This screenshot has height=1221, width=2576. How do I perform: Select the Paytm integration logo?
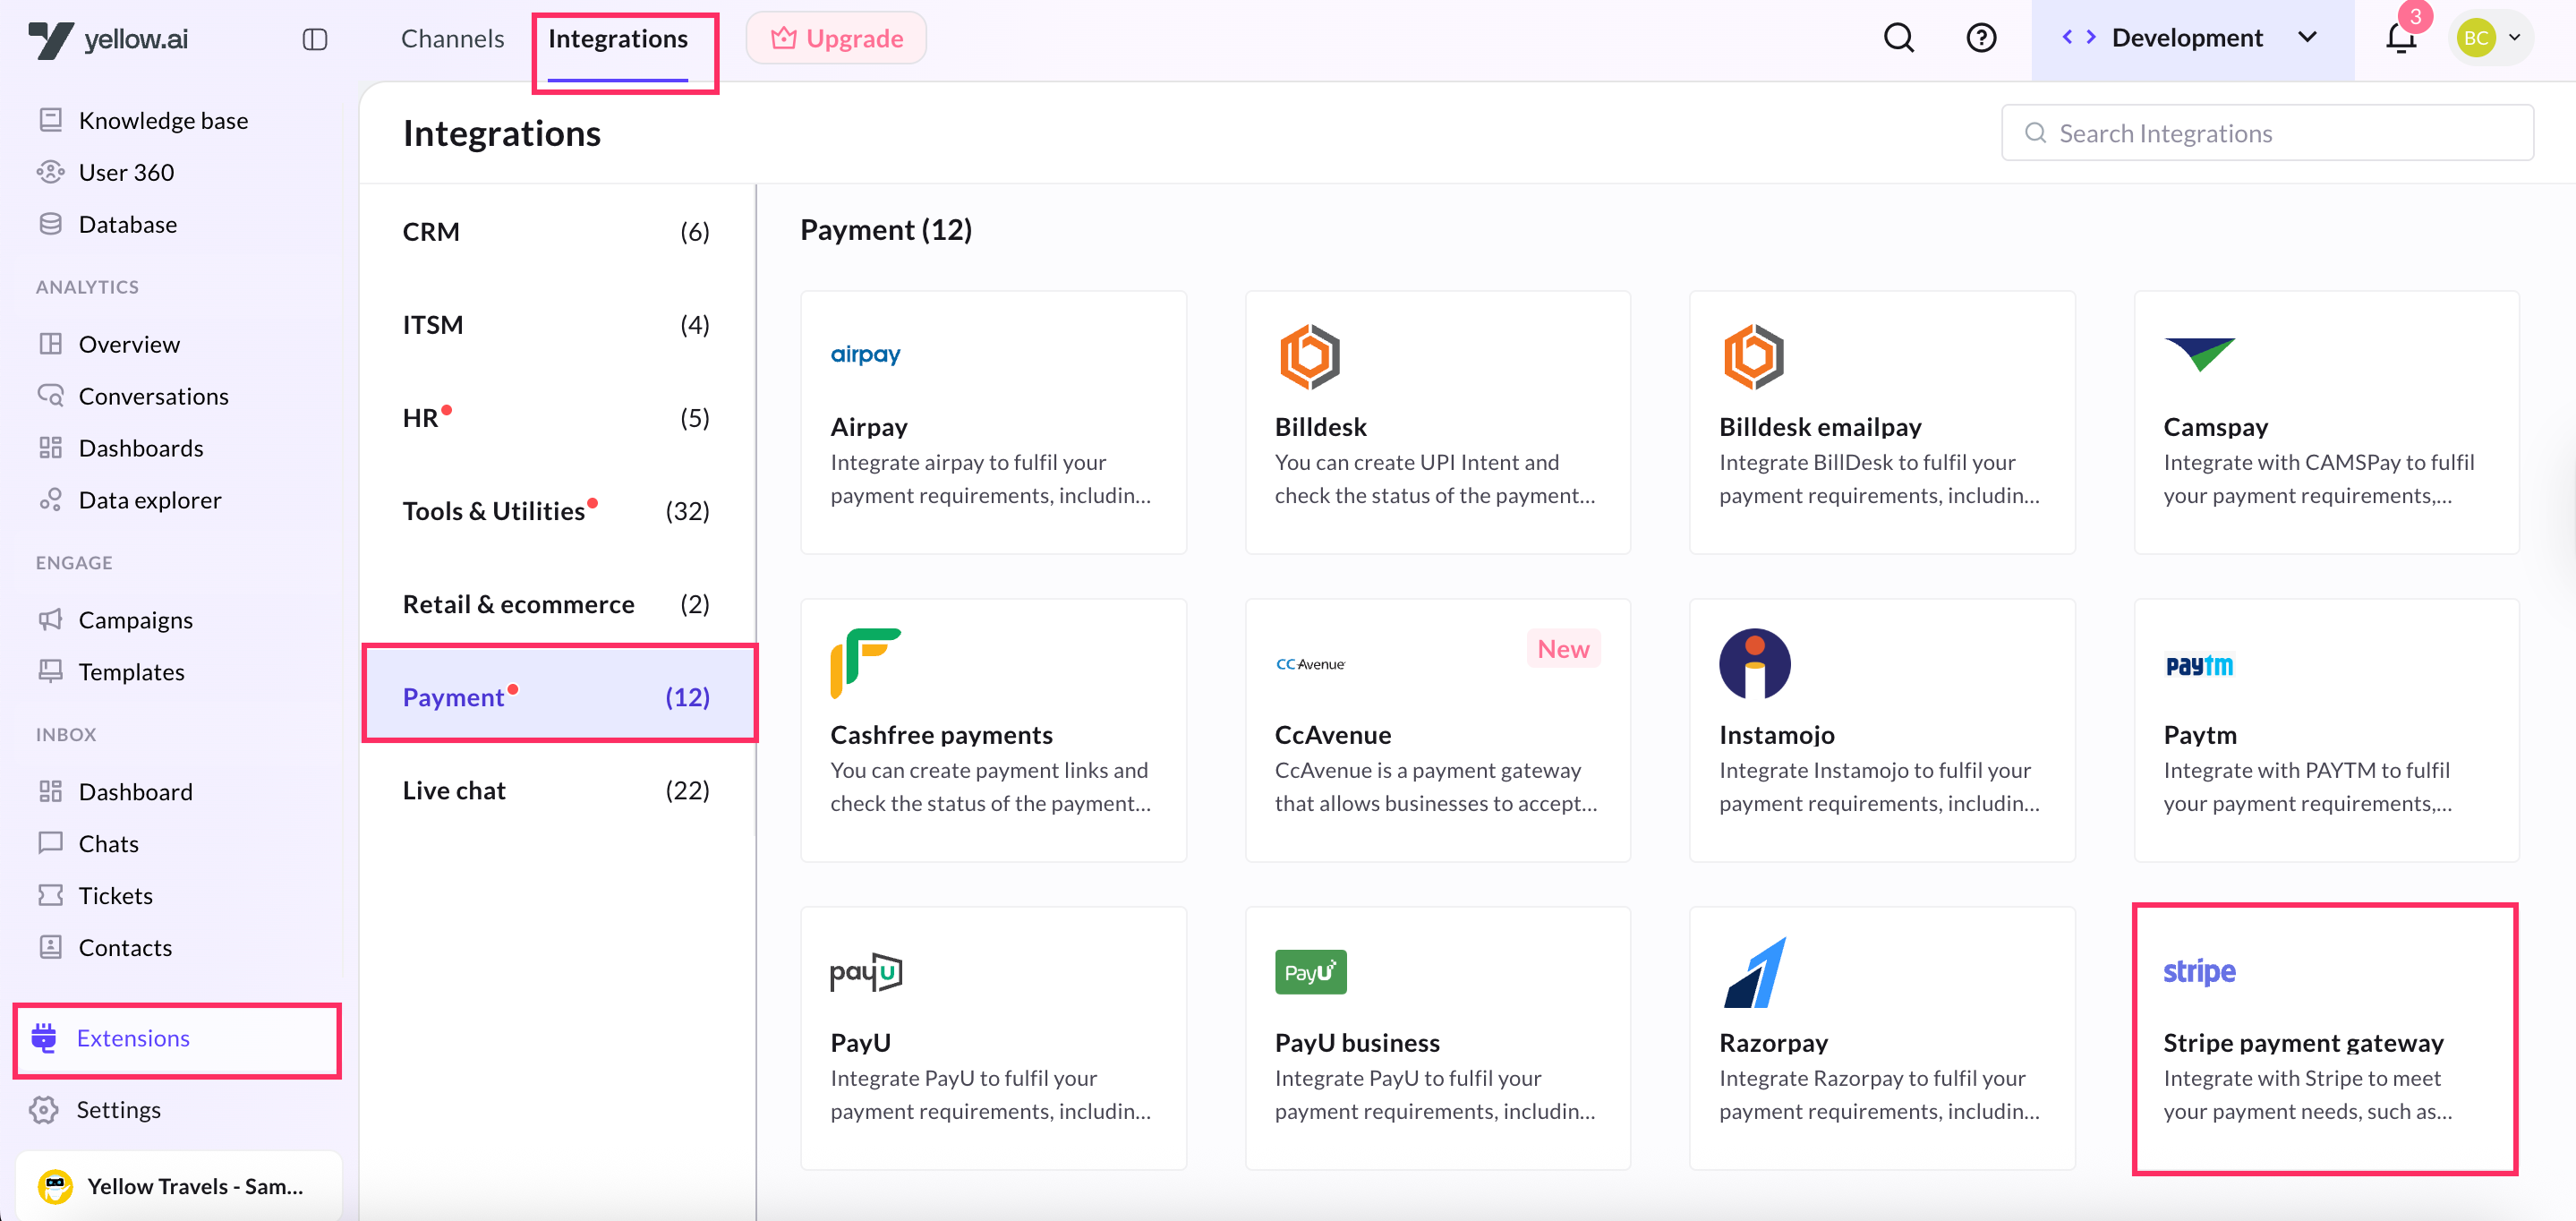coord(2199,665)
